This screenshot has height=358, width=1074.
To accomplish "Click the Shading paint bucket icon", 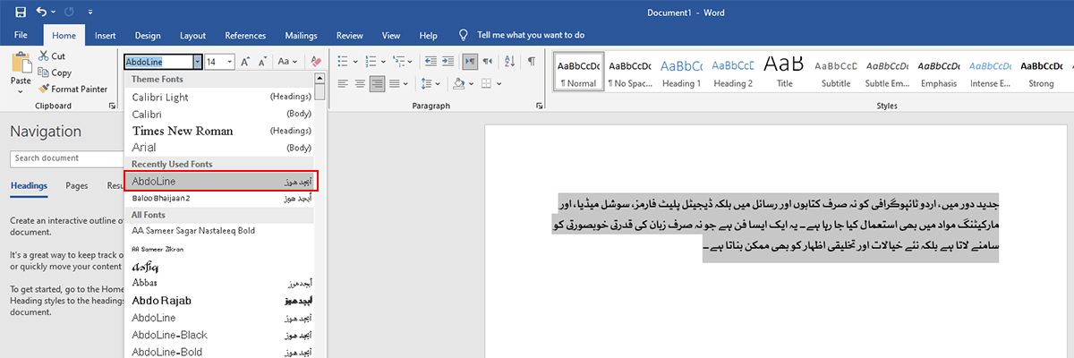I will pos(458,84).
